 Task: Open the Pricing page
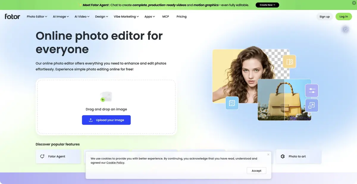tap(181, 17)
